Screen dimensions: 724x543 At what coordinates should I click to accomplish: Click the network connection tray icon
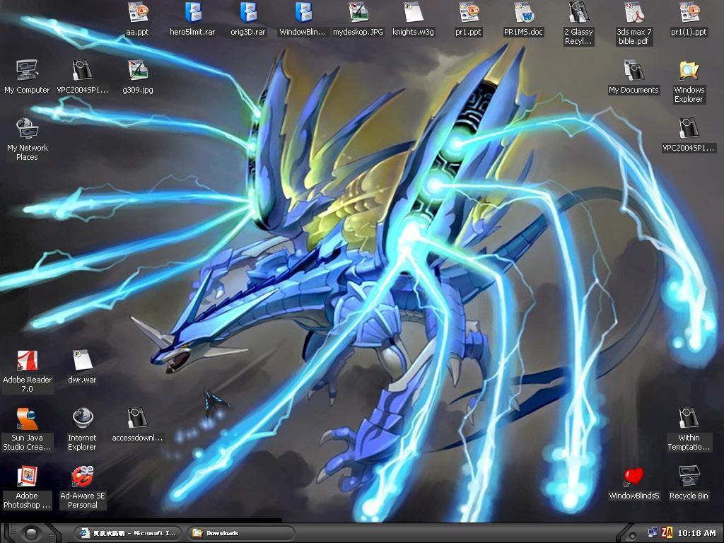click(653, 533)
